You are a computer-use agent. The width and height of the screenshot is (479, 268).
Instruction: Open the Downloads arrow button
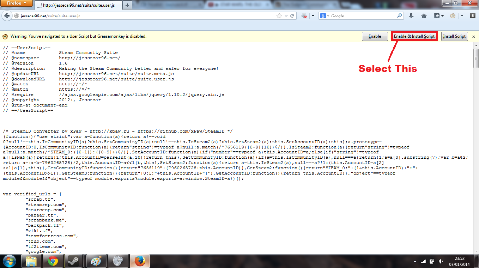pyautogui.click(x=411, y=16)
